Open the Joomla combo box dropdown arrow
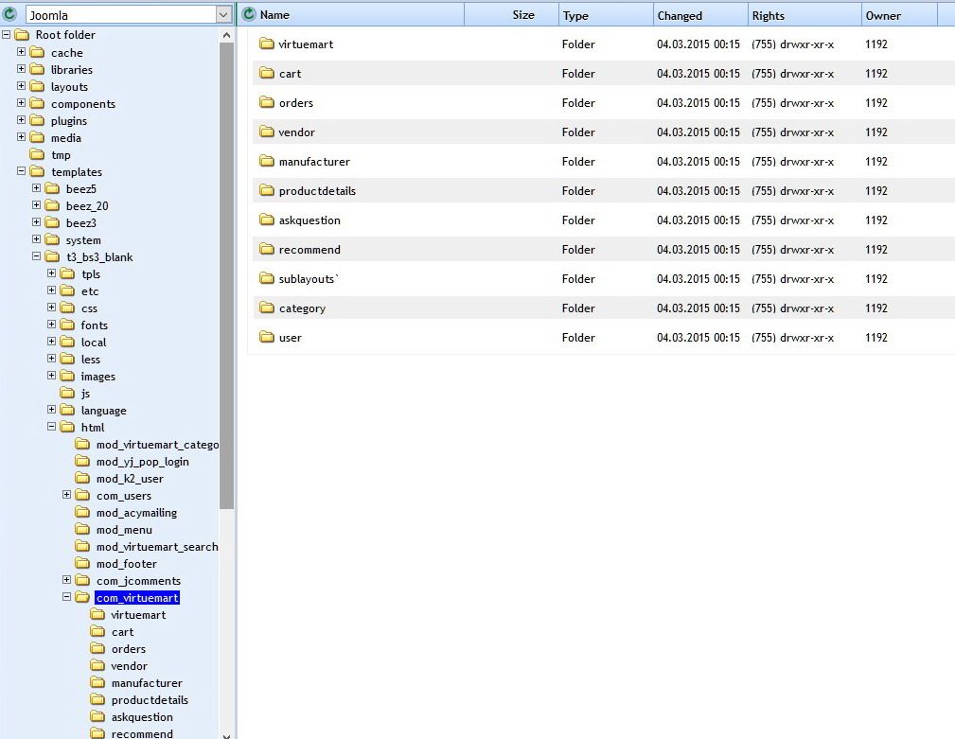Screen dimensions: 955x739 223,14
